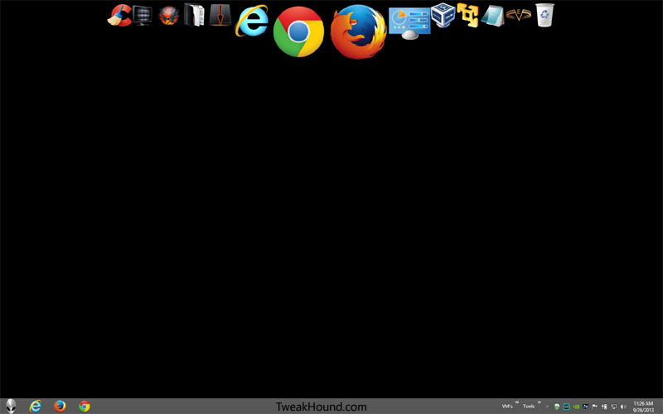Open the volume speaker tray icon
Image resolution: width=663 pixels, height=414 pixels.
click(623, 407)
